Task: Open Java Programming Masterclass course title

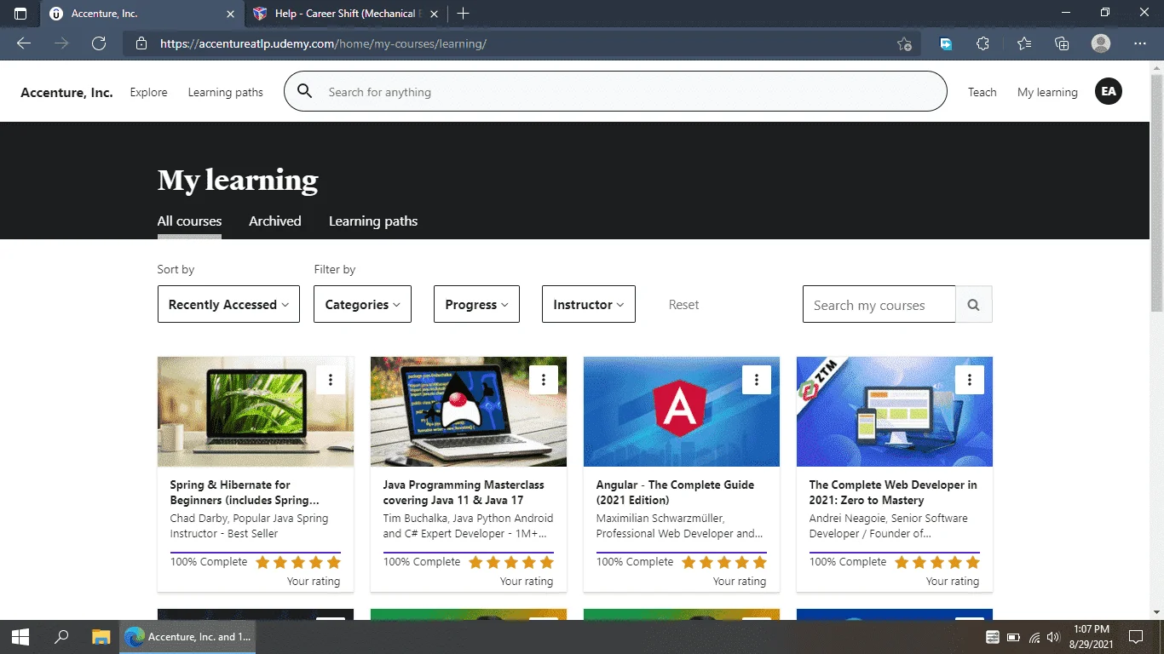Action: [x=464, y=492]
